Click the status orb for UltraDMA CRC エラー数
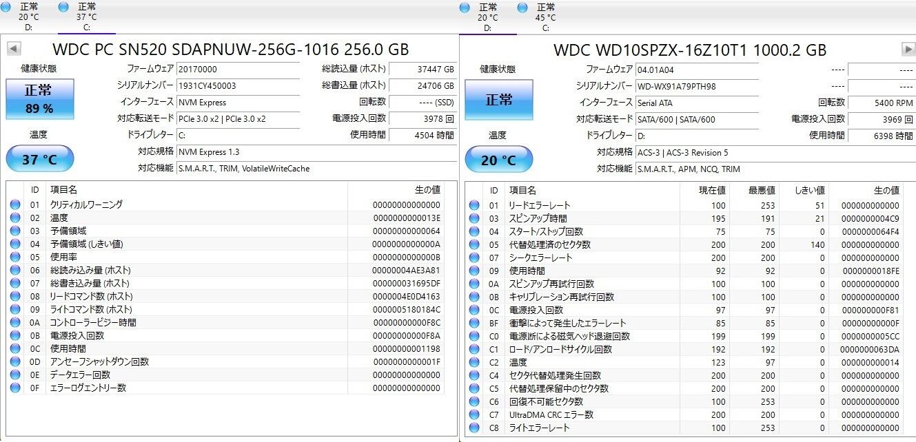Viewport: 916px width, 442px height. [x=474, y=415]
